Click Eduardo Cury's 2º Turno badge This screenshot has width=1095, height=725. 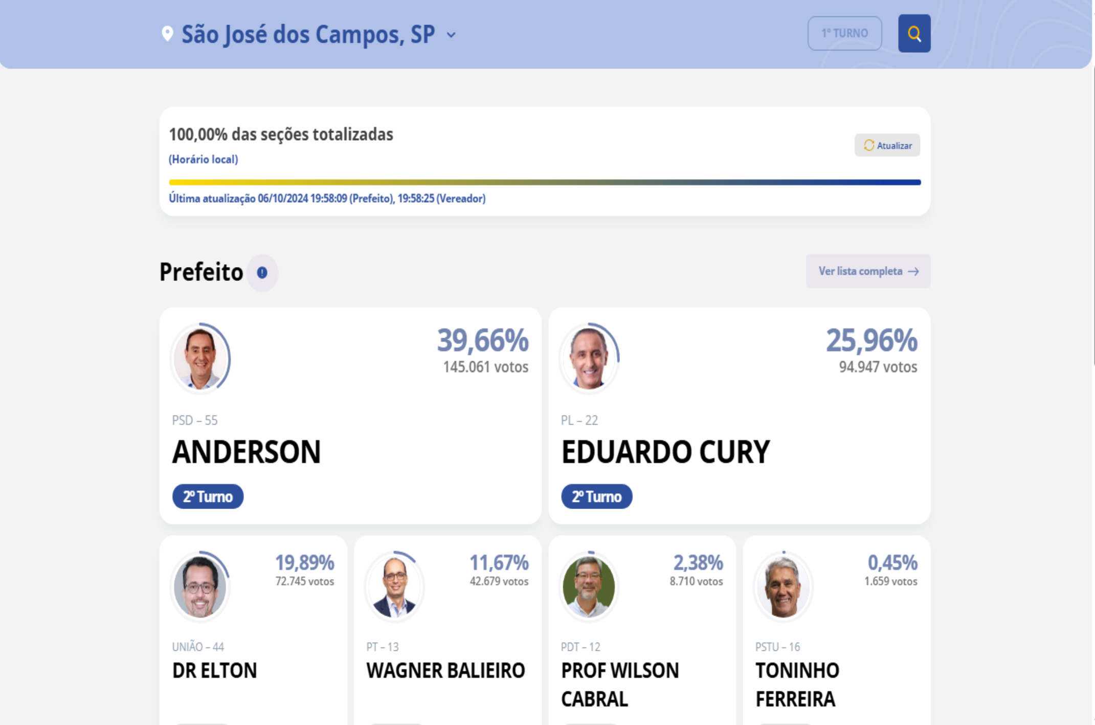point(596,496)
